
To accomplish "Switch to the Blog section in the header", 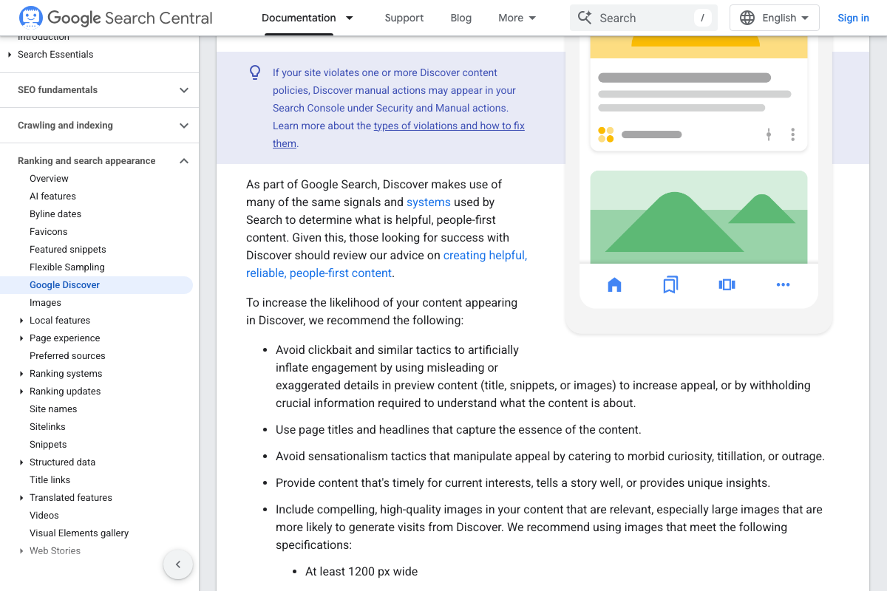I will (x=461, y=17).
